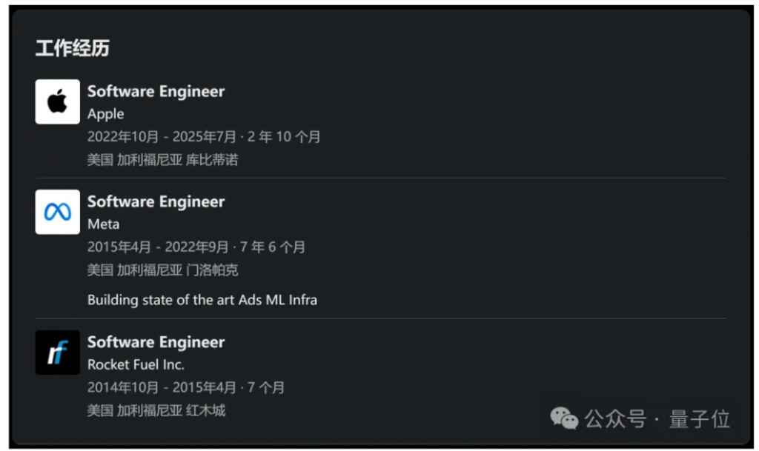Select the Rocket Fuel logo icon

pos(57,353)
